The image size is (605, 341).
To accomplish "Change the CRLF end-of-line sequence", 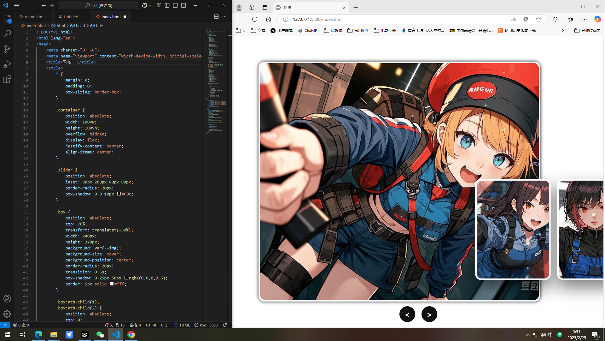I will pos(165,325).
